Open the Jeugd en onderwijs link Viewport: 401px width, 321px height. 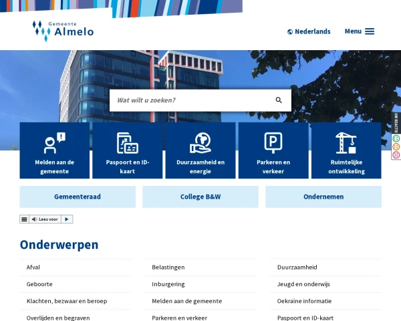tap(303, 284)
